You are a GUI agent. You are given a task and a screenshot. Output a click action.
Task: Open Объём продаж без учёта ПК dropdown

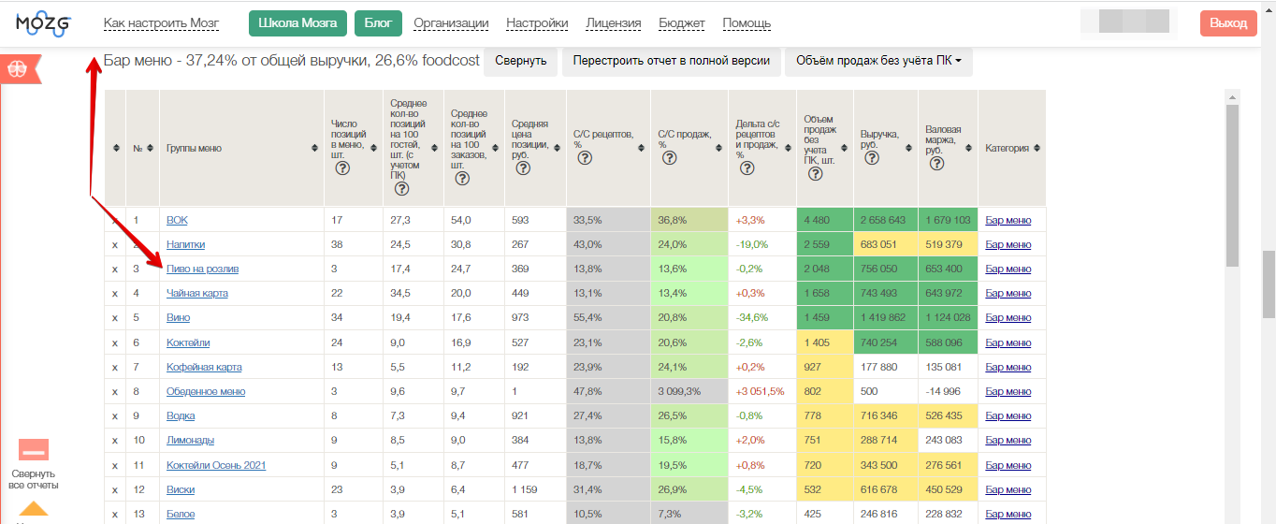878,61
